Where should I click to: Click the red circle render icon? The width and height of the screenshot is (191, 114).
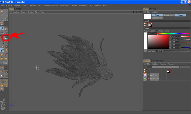point(2,24)
